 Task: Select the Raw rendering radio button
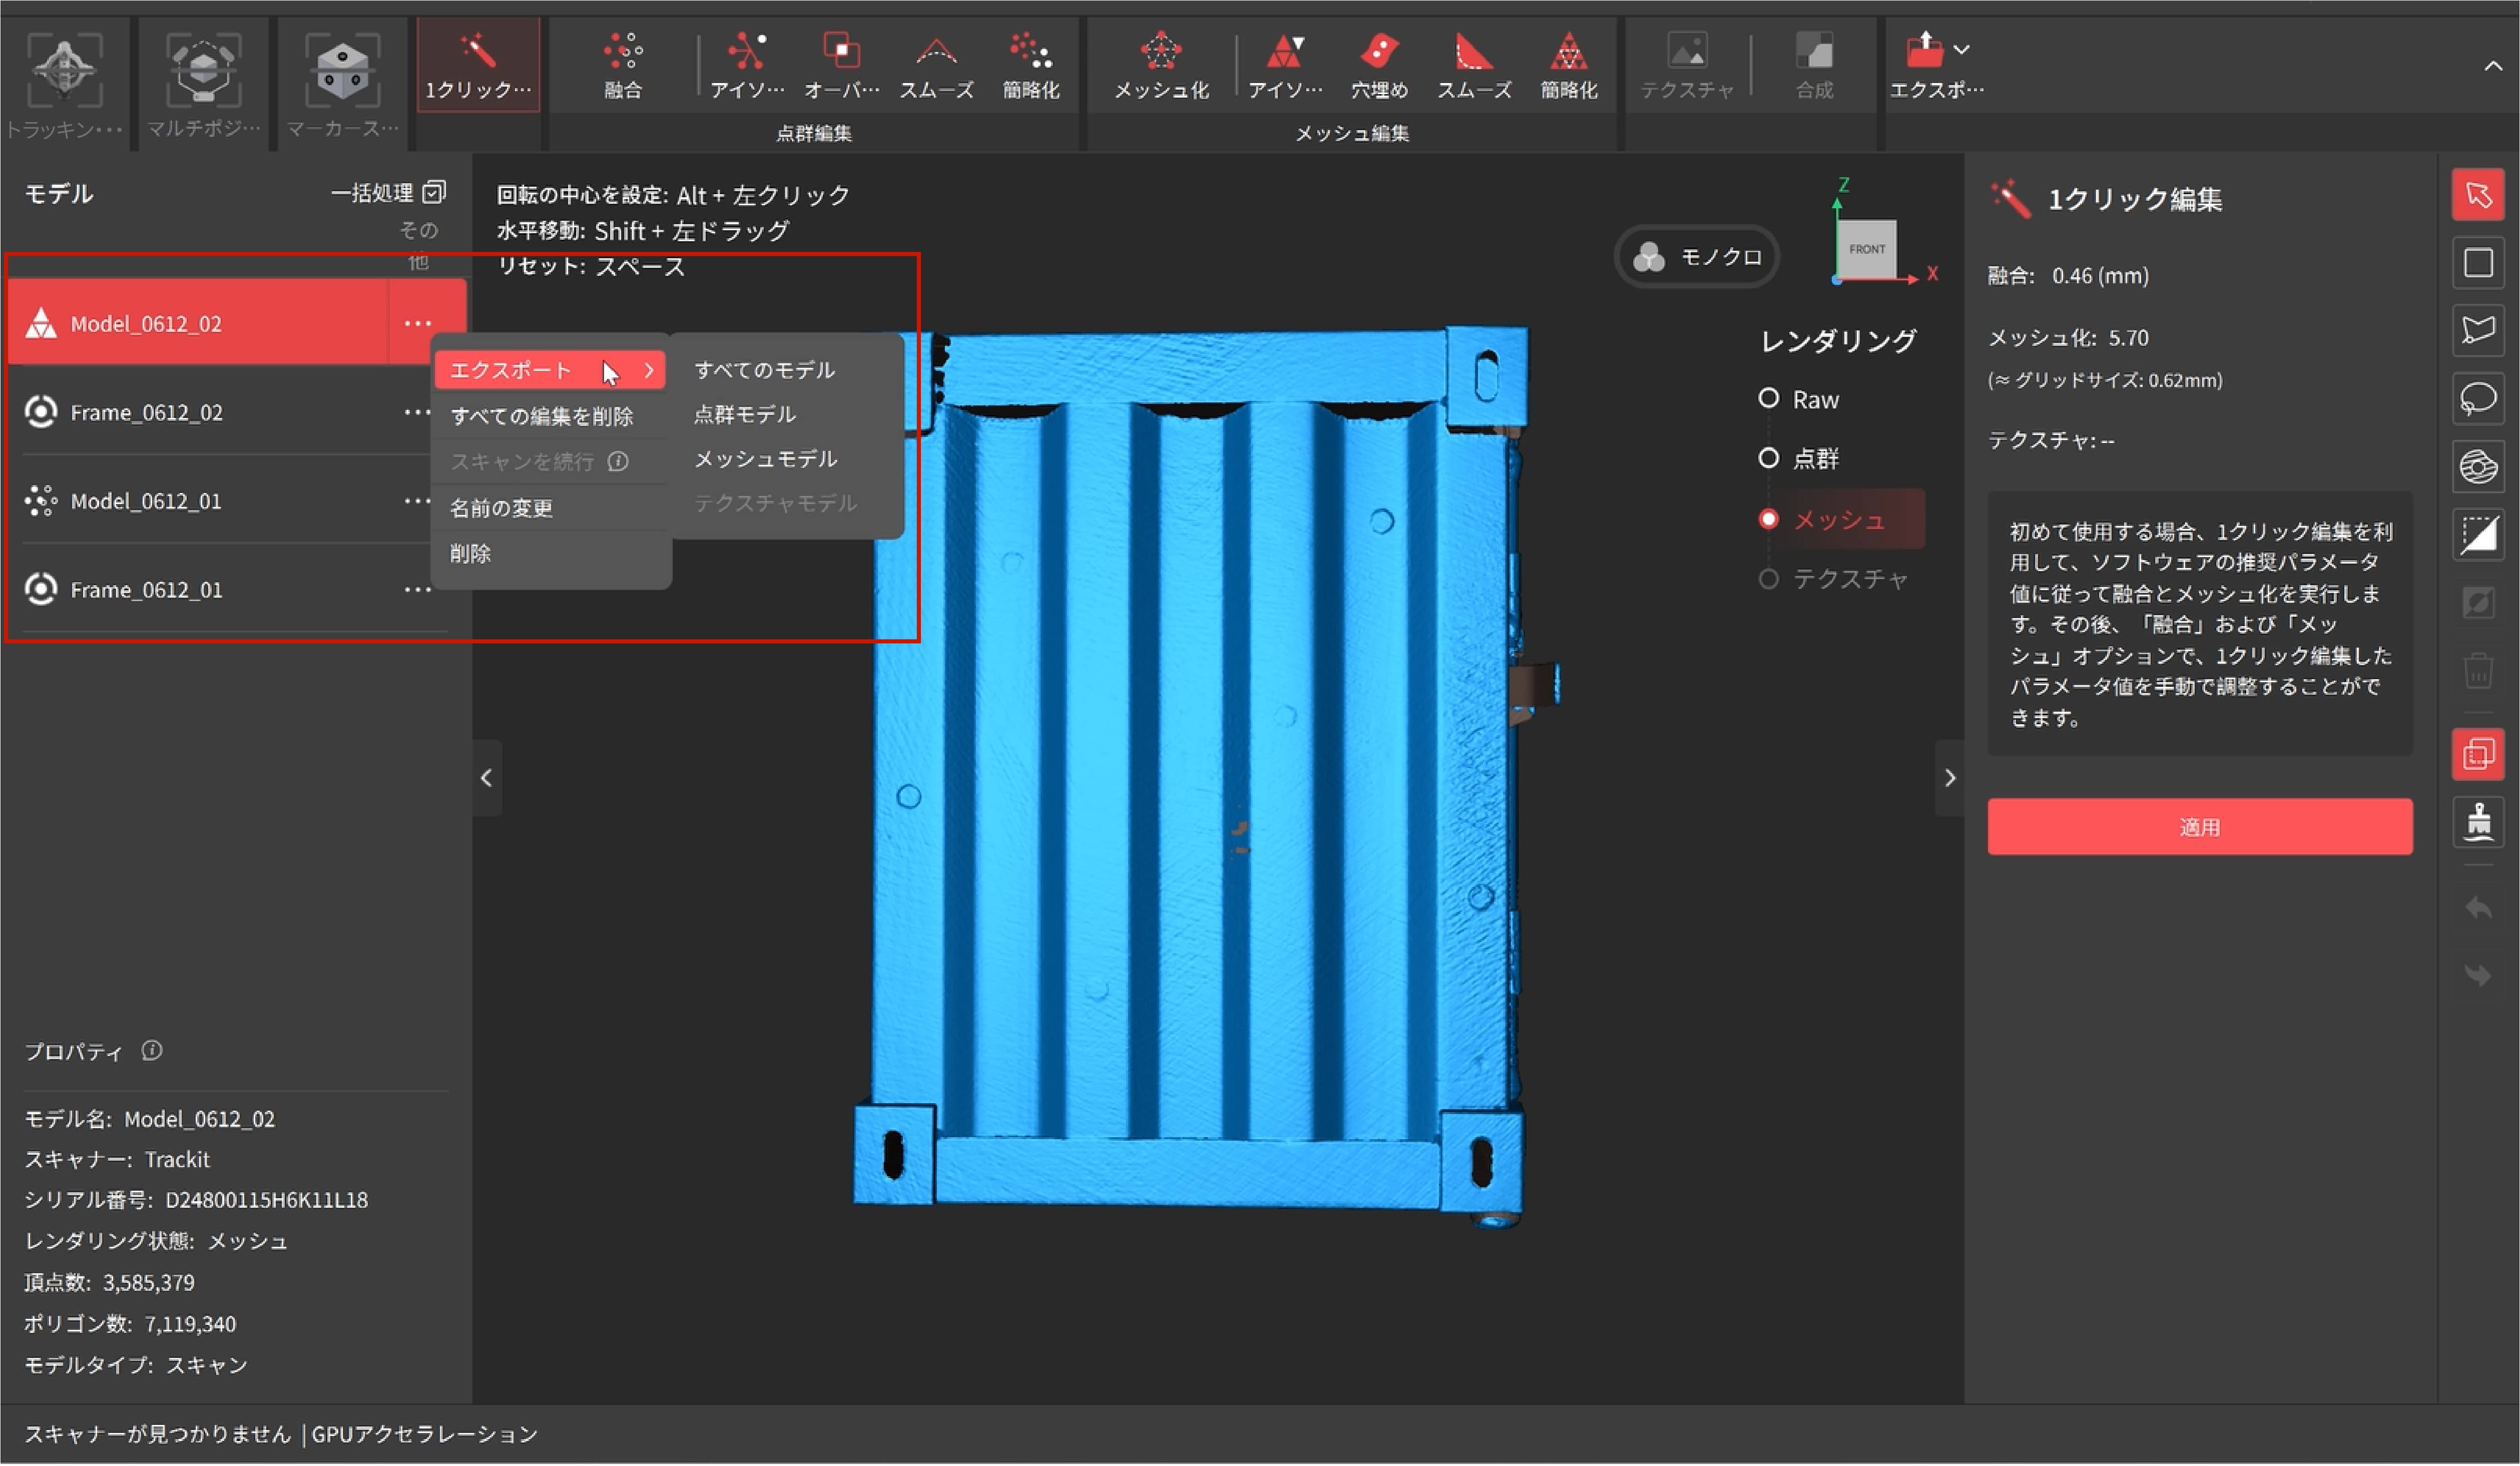(1768, 399)
